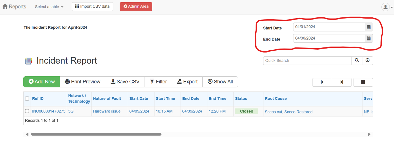
Task: Click the horizontal scrollbar thumb
Action: [x=96, y=134]
